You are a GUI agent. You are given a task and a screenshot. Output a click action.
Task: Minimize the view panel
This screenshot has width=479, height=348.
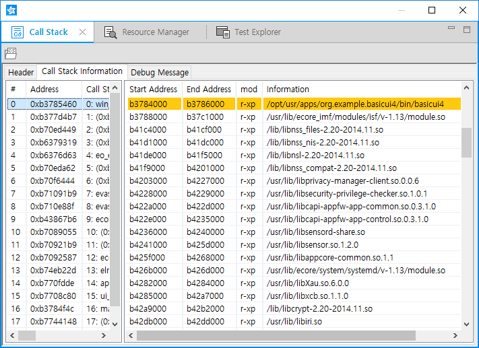[x=452, y=29]
